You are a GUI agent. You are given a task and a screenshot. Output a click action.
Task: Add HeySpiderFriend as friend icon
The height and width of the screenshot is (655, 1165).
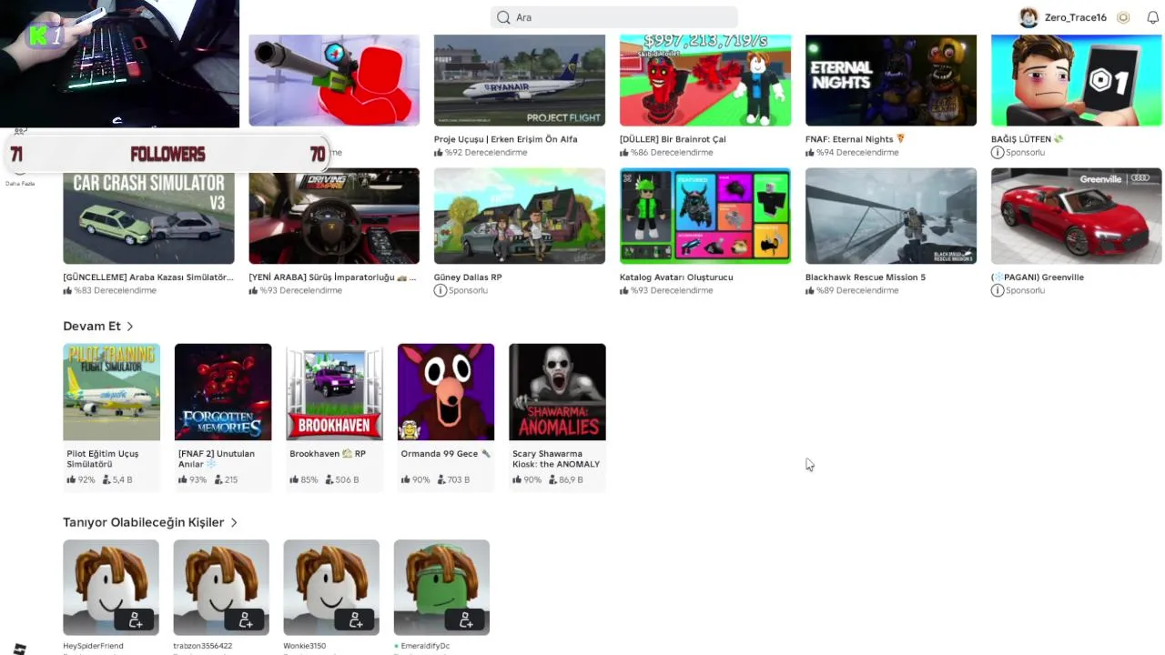135,620
